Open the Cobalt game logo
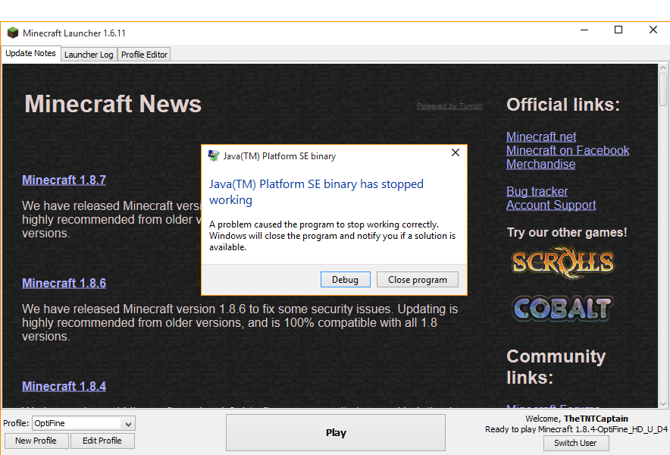This screenshot has height=455, width=670. [562, 308]
